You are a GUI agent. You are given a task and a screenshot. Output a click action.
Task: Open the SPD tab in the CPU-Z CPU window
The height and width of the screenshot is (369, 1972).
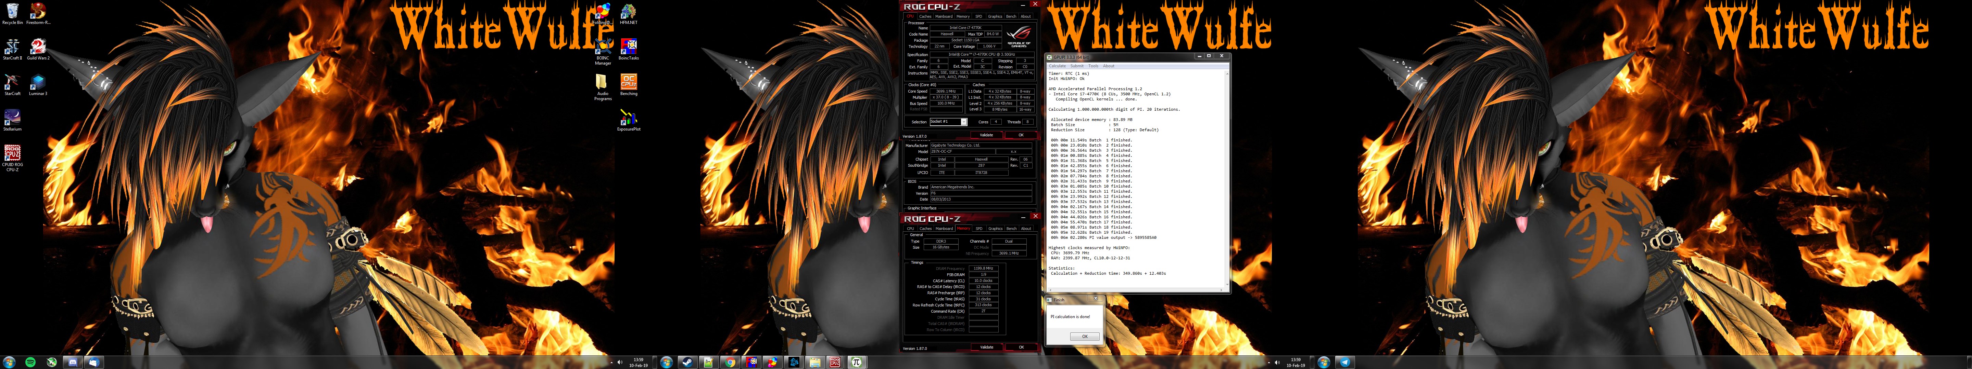[978, 16]
